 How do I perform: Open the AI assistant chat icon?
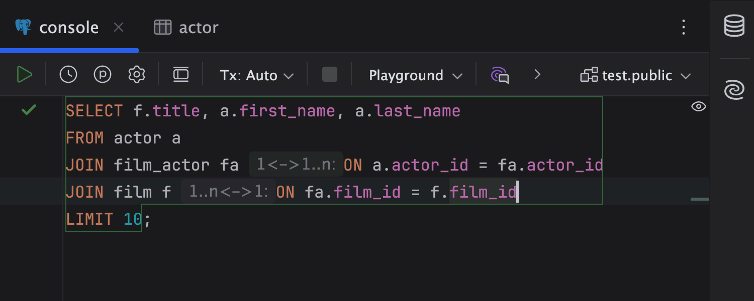pyautogui.click(x=500, y=75)
